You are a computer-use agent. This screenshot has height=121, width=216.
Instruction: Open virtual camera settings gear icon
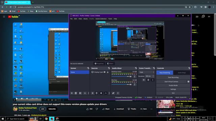188,82
